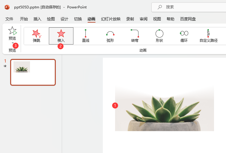Switch to the 幻灯片放映 tab
The image size is (226, 153).
(x=111, y=19)
